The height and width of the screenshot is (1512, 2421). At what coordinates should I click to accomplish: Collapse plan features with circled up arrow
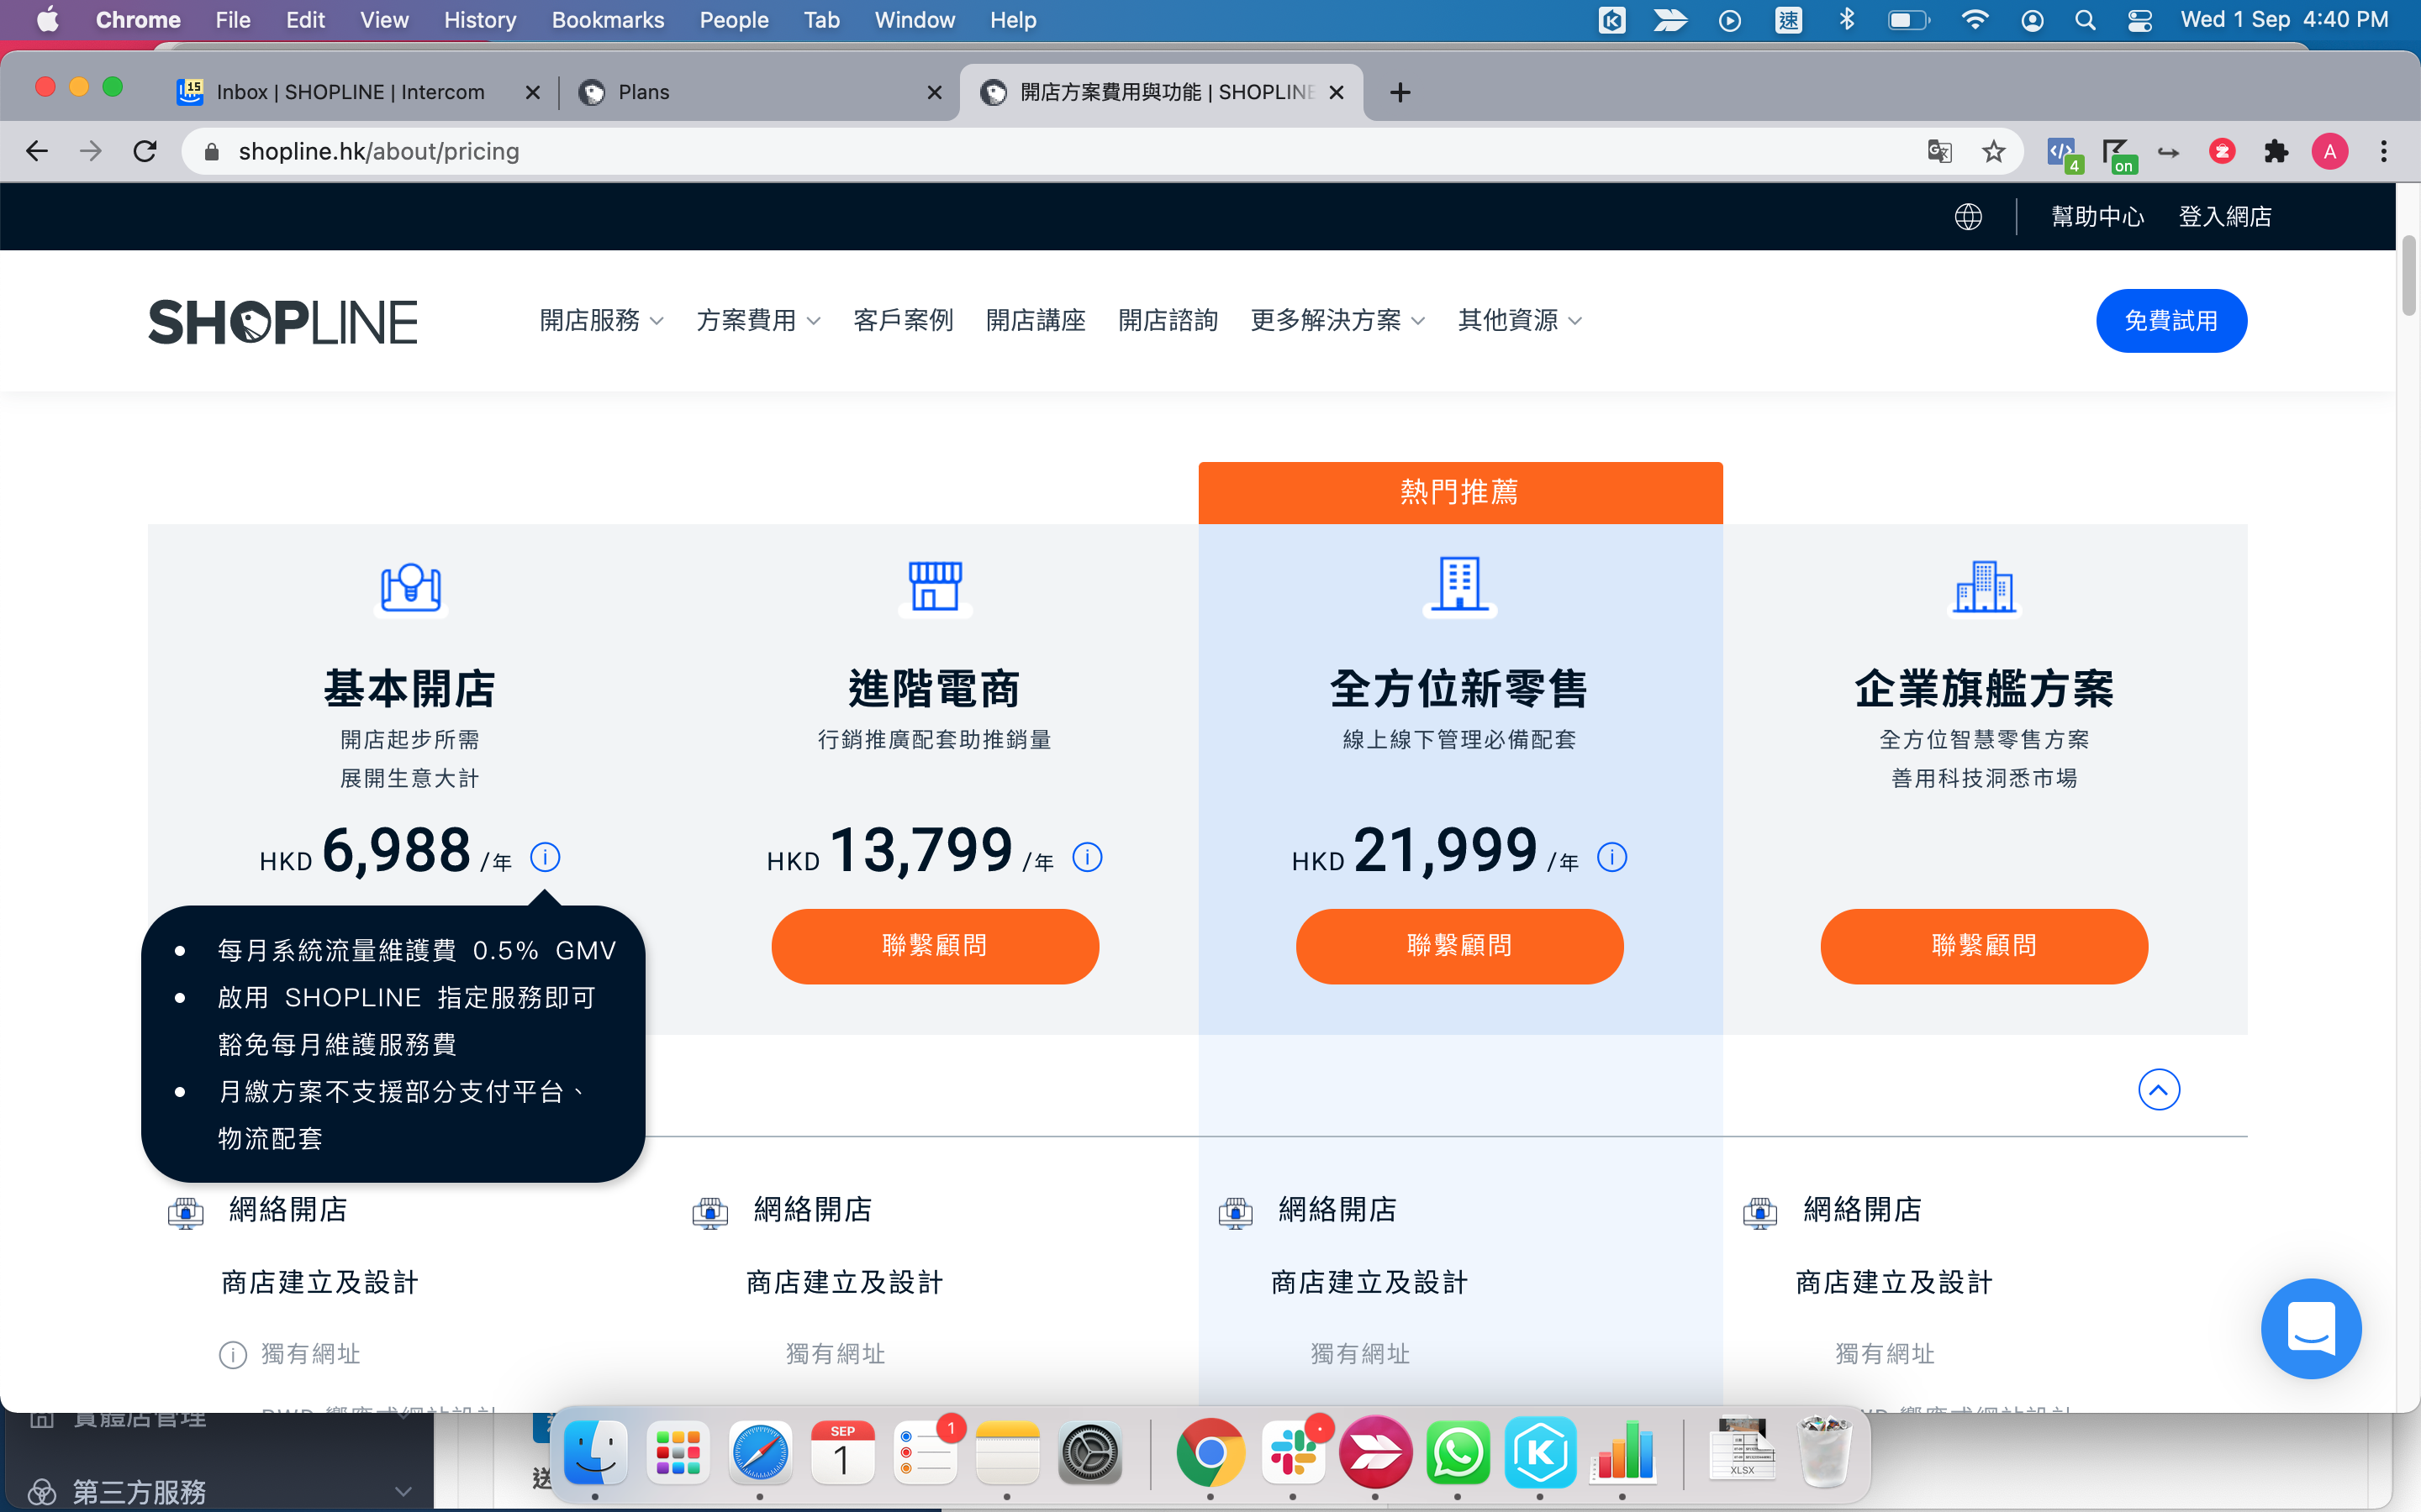click(2158, 1089)
